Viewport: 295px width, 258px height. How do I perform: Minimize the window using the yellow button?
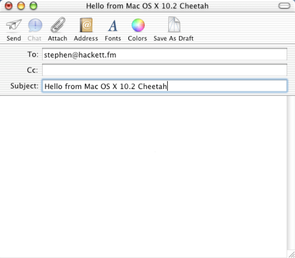pos(21,6)
